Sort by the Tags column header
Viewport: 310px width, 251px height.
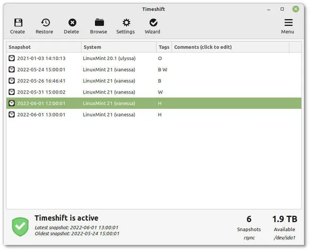[164, 47]
